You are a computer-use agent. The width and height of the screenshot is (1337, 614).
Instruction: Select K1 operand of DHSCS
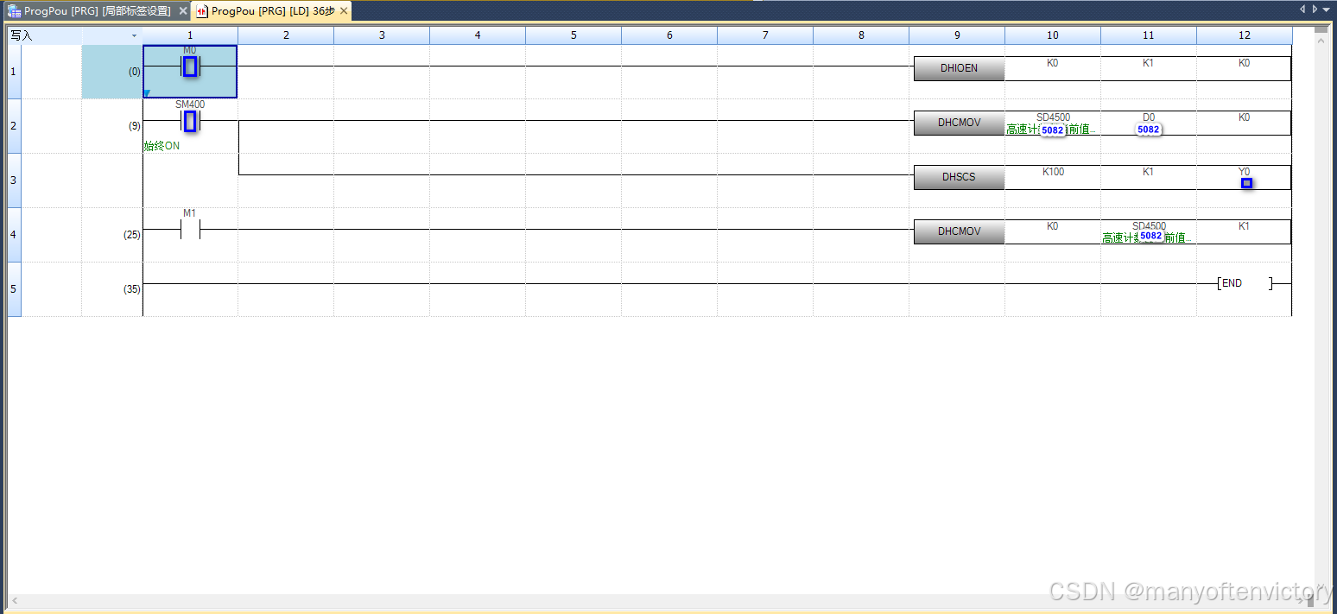[x=1149, y=172]
